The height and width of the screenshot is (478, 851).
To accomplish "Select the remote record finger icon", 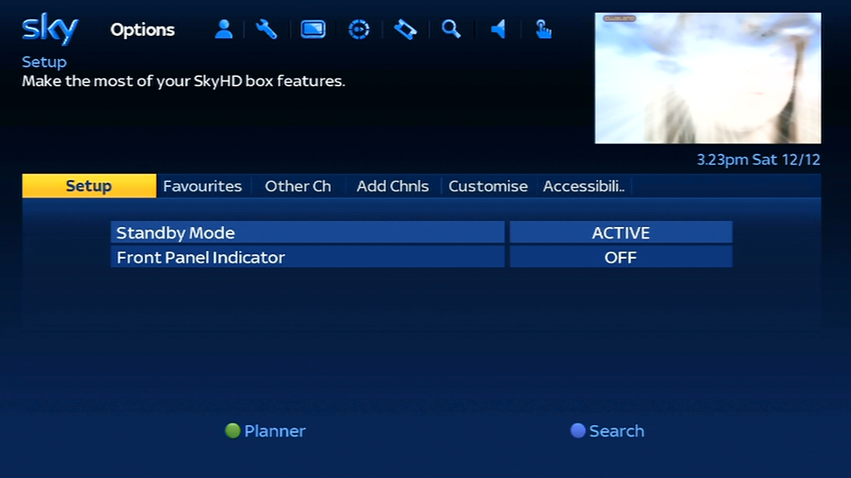I will [x=544, y=29].
